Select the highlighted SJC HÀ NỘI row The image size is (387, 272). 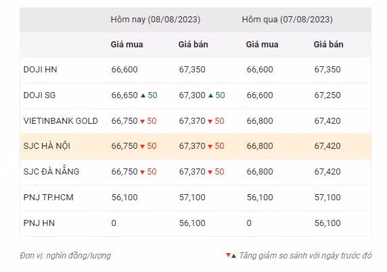coord(196,146)
